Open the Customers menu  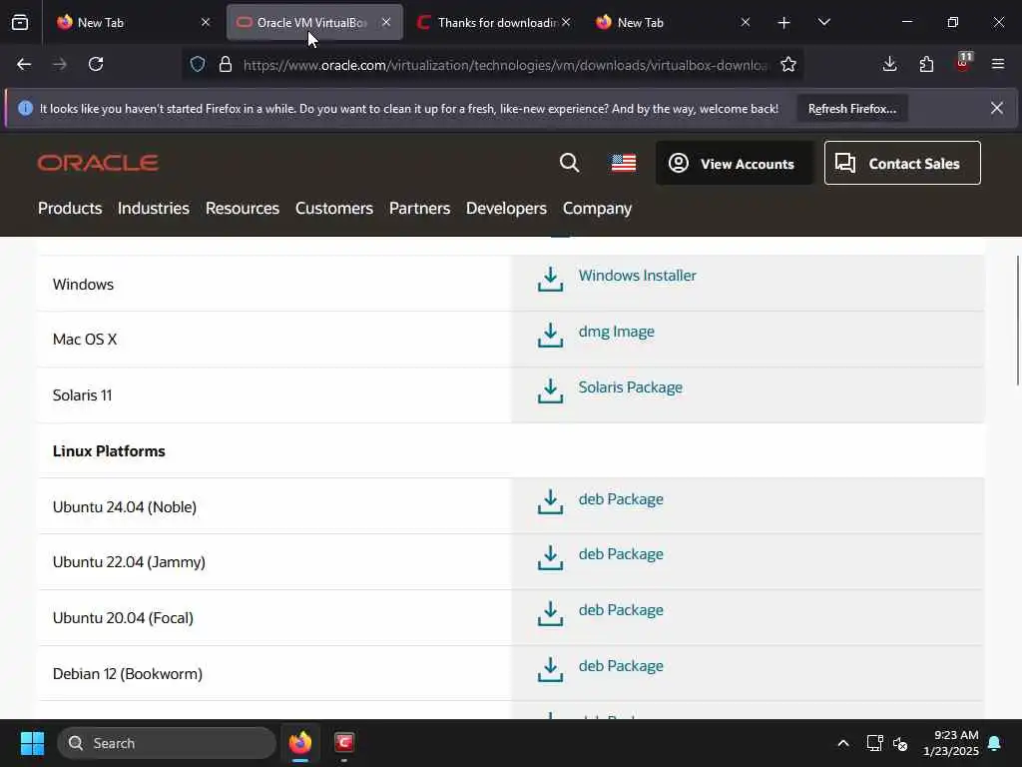tap(333, 208)
